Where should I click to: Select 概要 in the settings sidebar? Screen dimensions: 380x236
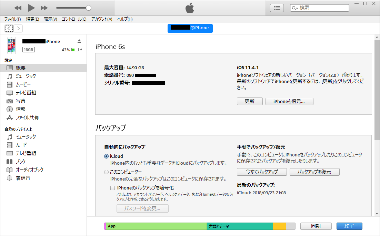point(43,68)
